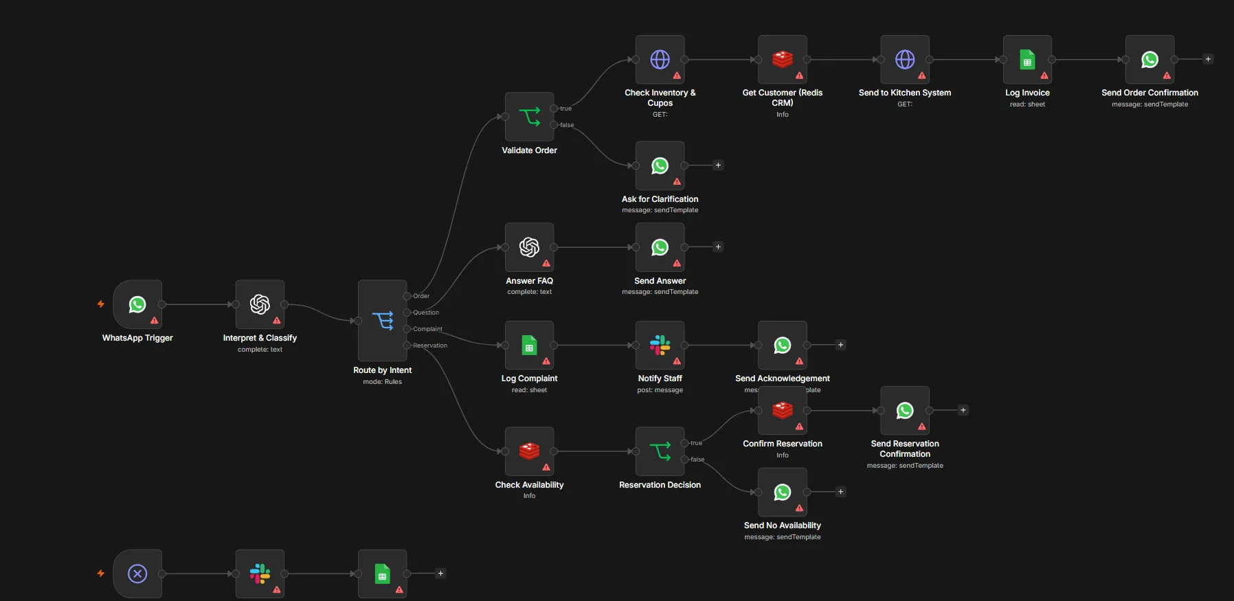1234x601 pixels.
Task: Click the 'Validate Order' label
Action: coord(529,150)
